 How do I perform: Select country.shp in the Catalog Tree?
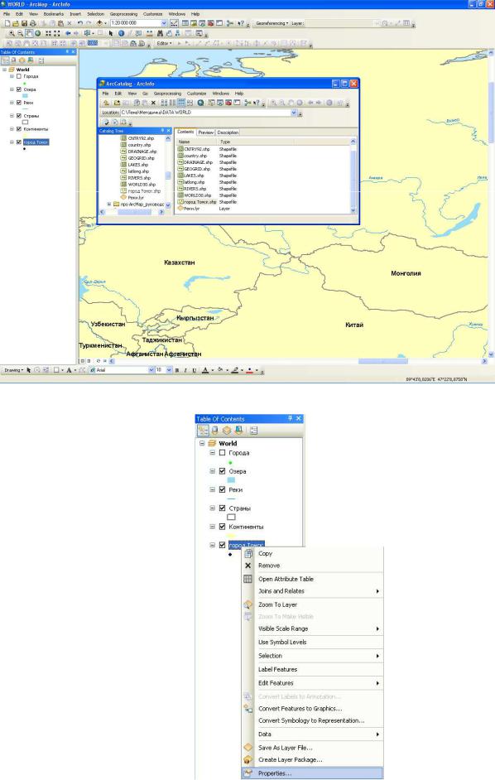[139, 145]
